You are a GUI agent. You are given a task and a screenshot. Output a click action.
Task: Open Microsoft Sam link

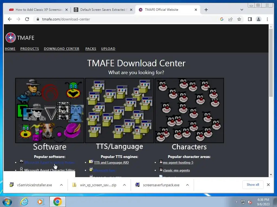104,170
